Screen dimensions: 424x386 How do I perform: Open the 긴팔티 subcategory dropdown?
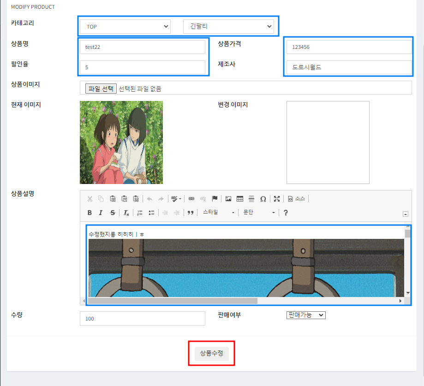[228, 26]
